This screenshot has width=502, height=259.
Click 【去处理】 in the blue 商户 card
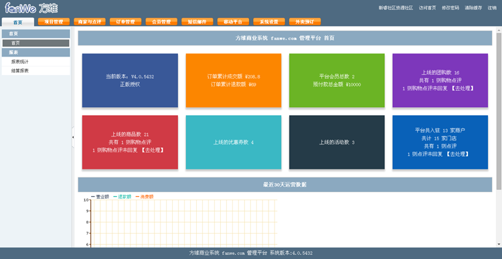point(458,154)
